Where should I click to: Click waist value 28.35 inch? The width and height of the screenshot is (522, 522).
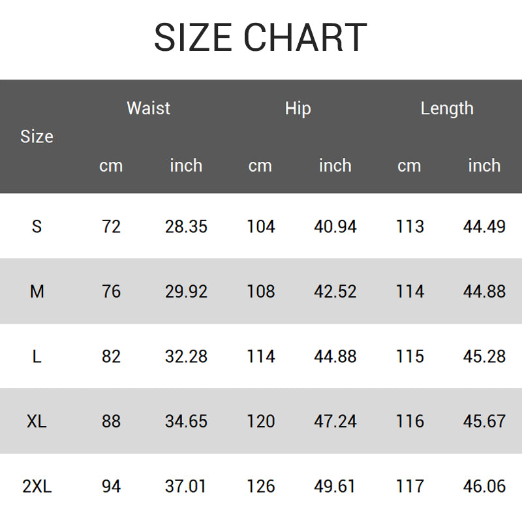pos(186,226)
